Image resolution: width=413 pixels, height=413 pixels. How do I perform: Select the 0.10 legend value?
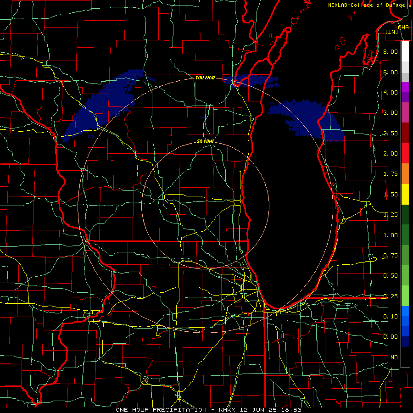tap(391, 317)
